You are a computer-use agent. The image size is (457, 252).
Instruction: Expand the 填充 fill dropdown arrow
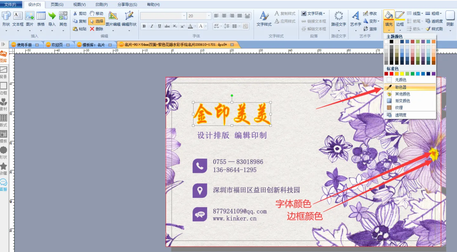point(389,30)
